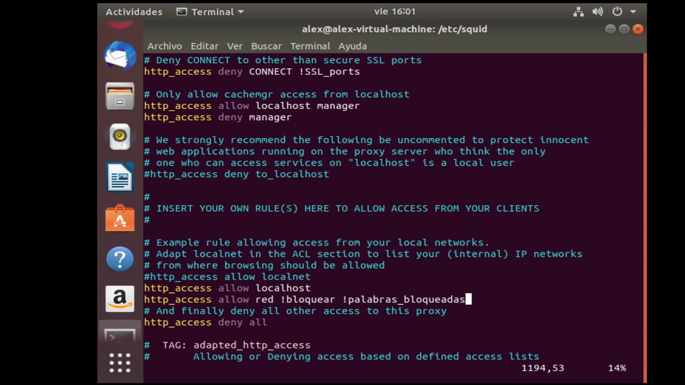
Task: Launch Rhythmbox music player from dock
Action: click(120, 137)
